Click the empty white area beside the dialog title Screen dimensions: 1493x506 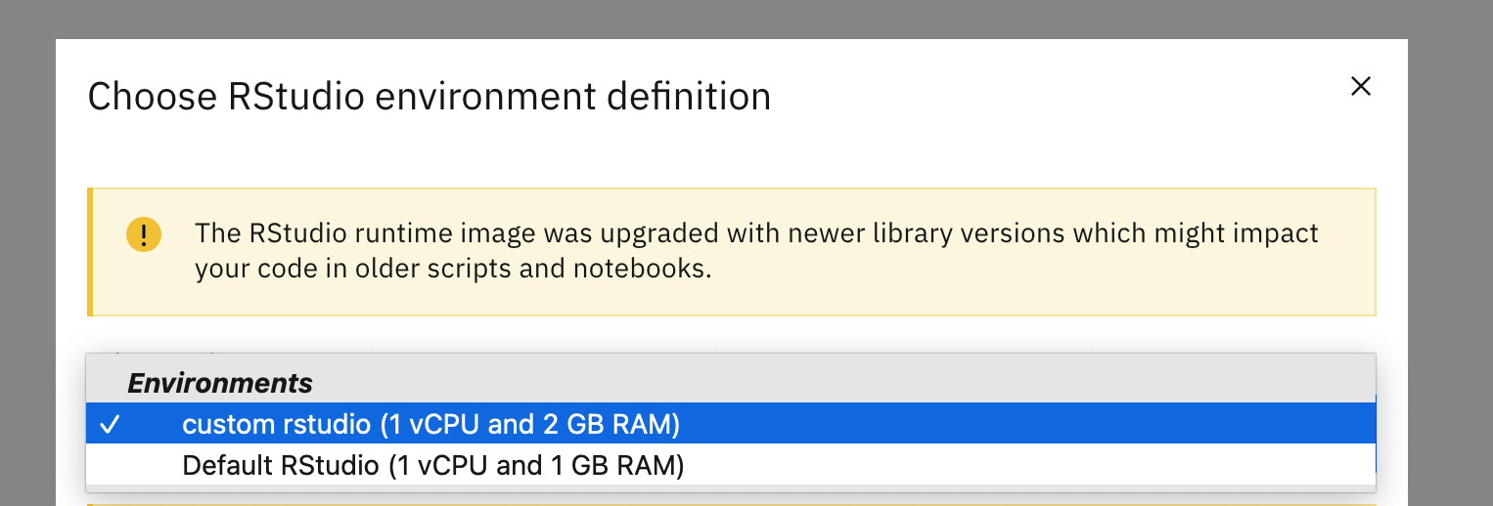(x=1057, y=97)
